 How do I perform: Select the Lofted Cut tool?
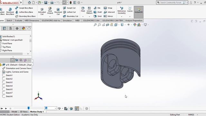pos(69,12)
